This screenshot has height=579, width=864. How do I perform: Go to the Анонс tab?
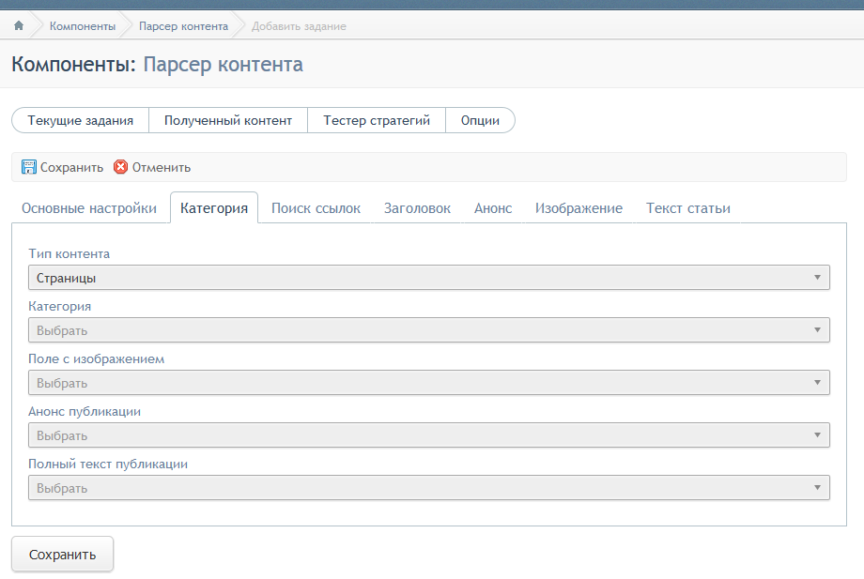click(x=493, y=208)
